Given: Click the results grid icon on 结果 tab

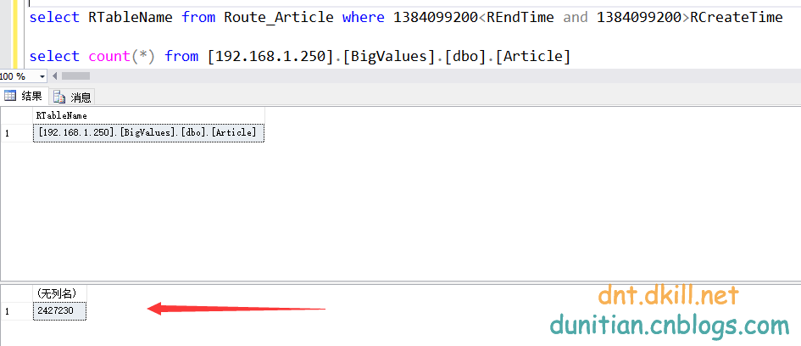Looking at the screenshot, I should [x=10, y=96].
